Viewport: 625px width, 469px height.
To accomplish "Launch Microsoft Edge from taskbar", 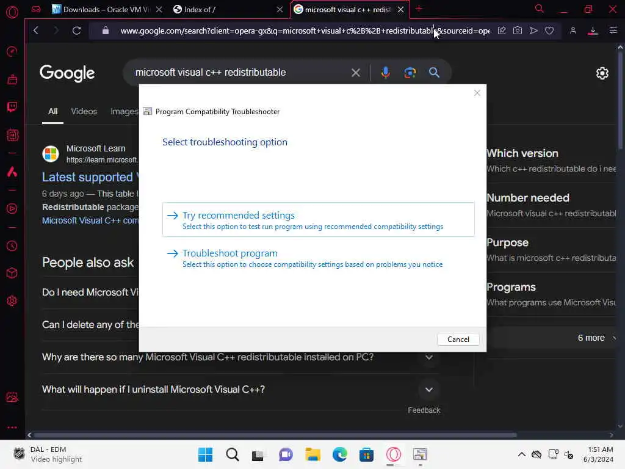I will [339, 454].
